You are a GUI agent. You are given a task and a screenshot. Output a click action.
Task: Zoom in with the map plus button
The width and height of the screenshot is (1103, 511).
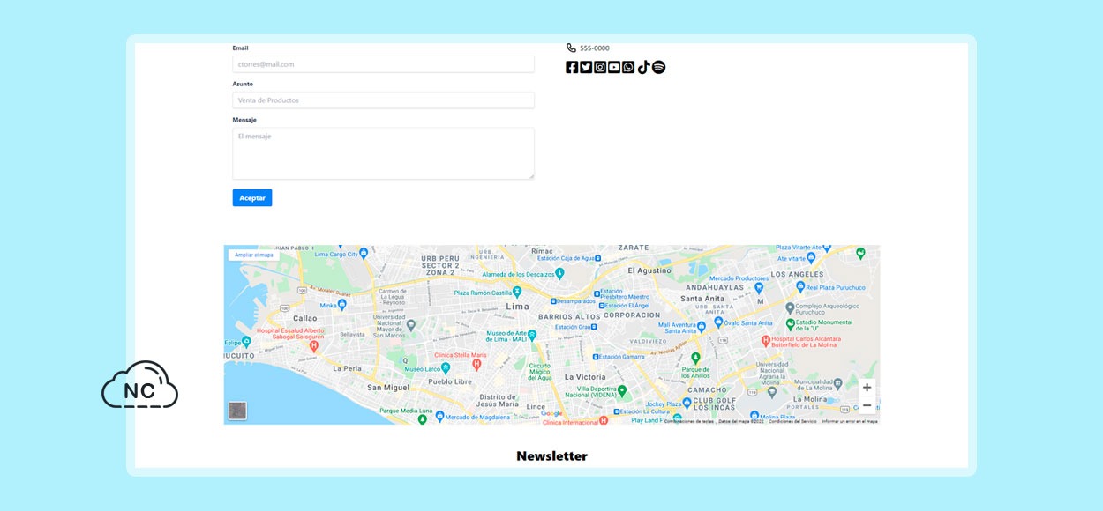(867, 388)
